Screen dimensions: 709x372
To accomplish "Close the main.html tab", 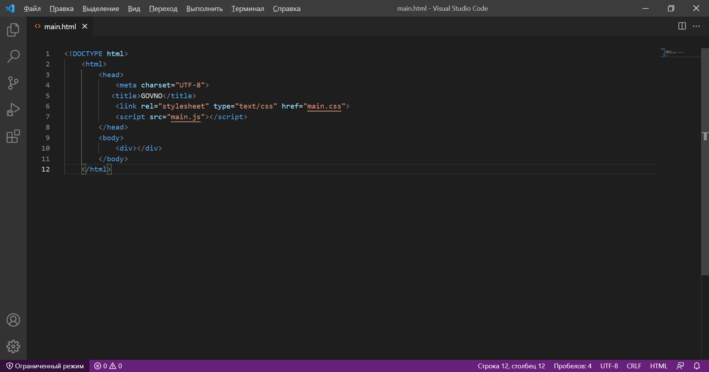I will pyautogui.click(x=84, y=27).
